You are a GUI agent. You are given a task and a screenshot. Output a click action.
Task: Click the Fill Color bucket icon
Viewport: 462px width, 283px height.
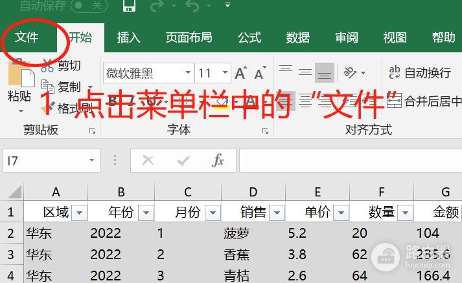222,101
